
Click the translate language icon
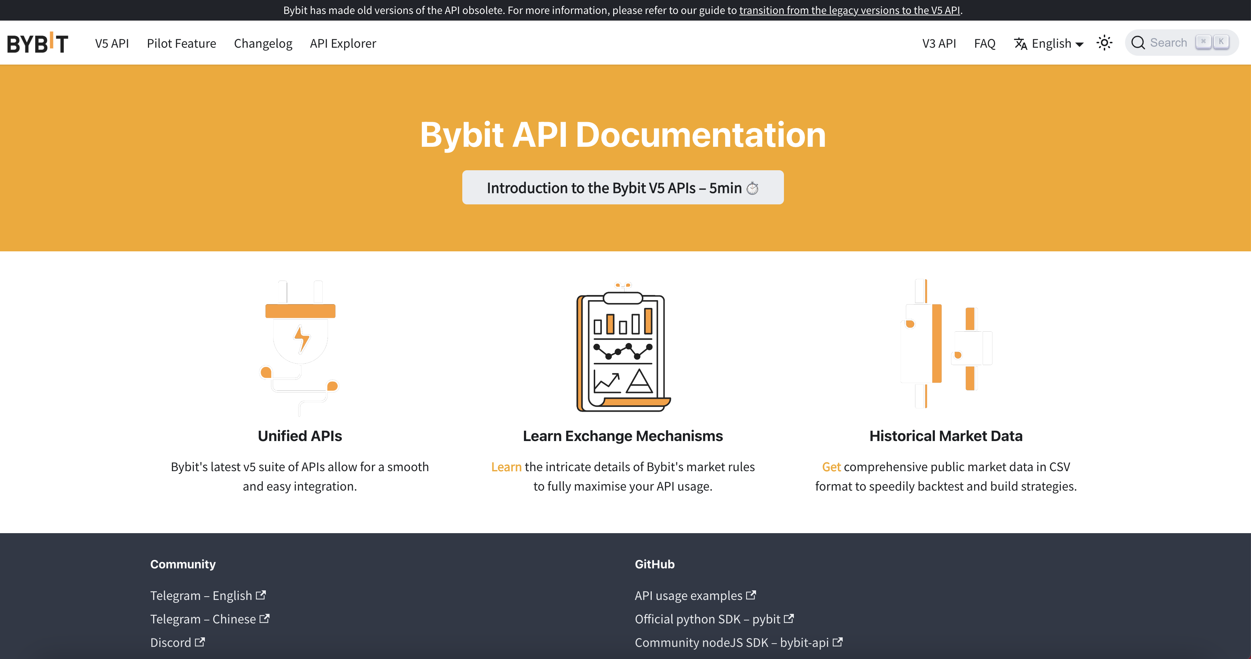coord(1020,43)
